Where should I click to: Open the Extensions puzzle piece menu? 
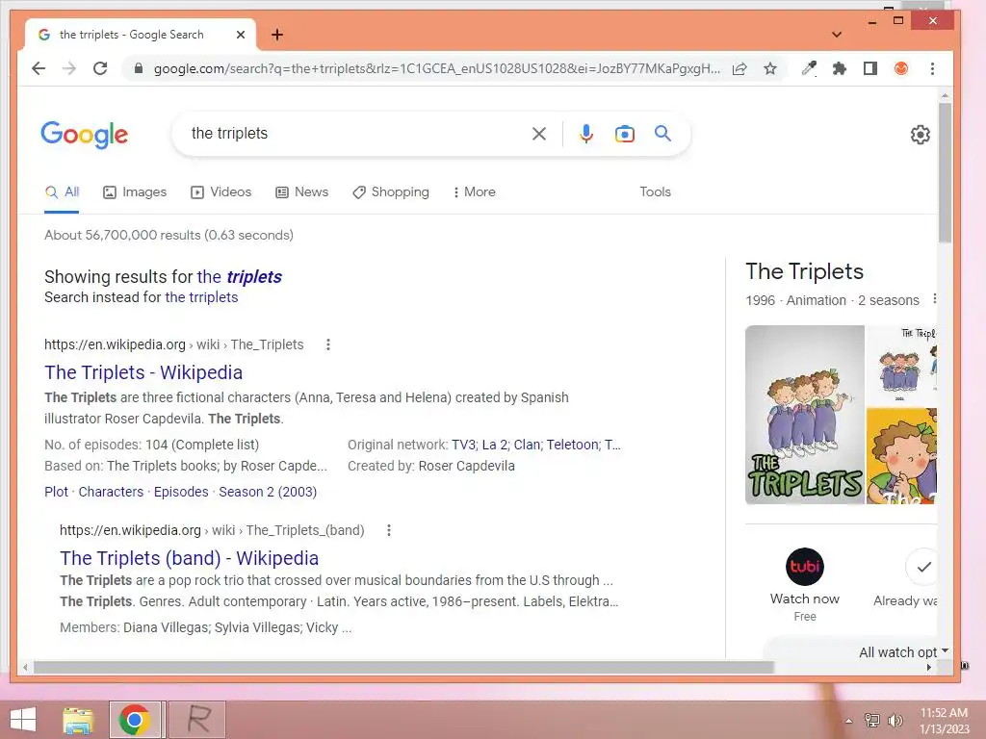point(840,68)
